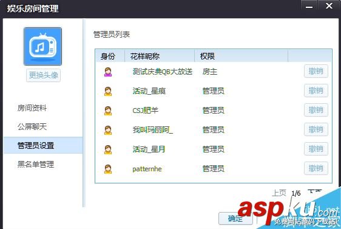Confirm with the 确定 button
Image resolution: width=341 pixels, height=229 pixels.
235,218
